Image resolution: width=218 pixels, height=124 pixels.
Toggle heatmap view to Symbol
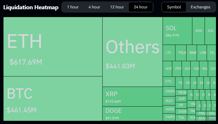tap(174, 7)
